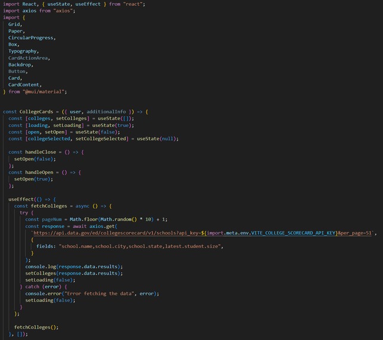Click the word "CircularProgress" in imports
This screenshot has width=383, height=340.
[x=30, y=38]
